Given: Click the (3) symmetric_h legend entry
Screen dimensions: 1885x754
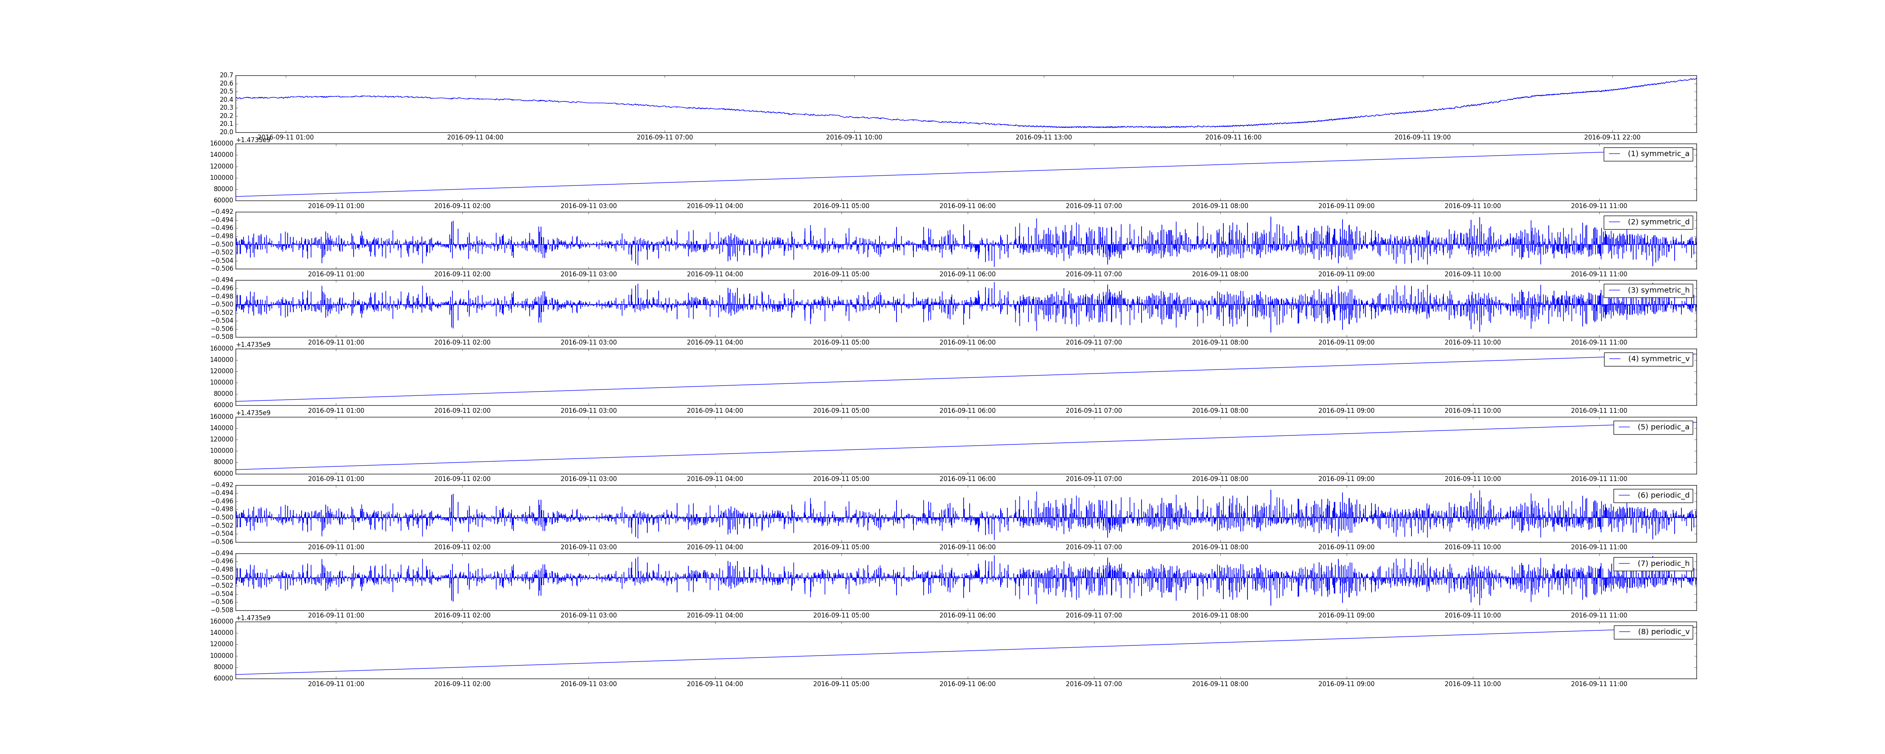Looking at the screenshot, I should coord(1658,290).
